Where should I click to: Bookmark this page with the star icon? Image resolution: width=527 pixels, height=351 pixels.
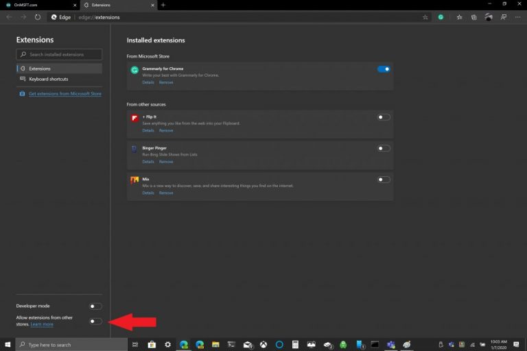425,17
